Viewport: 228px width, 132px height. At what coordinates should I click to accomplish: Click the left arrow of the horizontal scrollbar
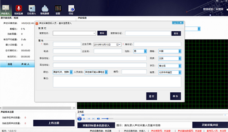point(1,108)
